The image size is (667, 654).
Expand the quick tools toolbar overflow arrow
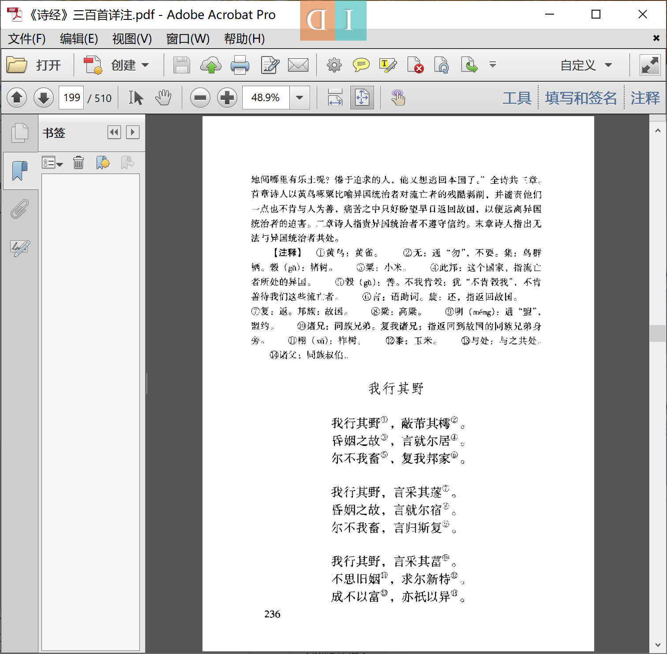pyautogui.click(x=493, y=65)
